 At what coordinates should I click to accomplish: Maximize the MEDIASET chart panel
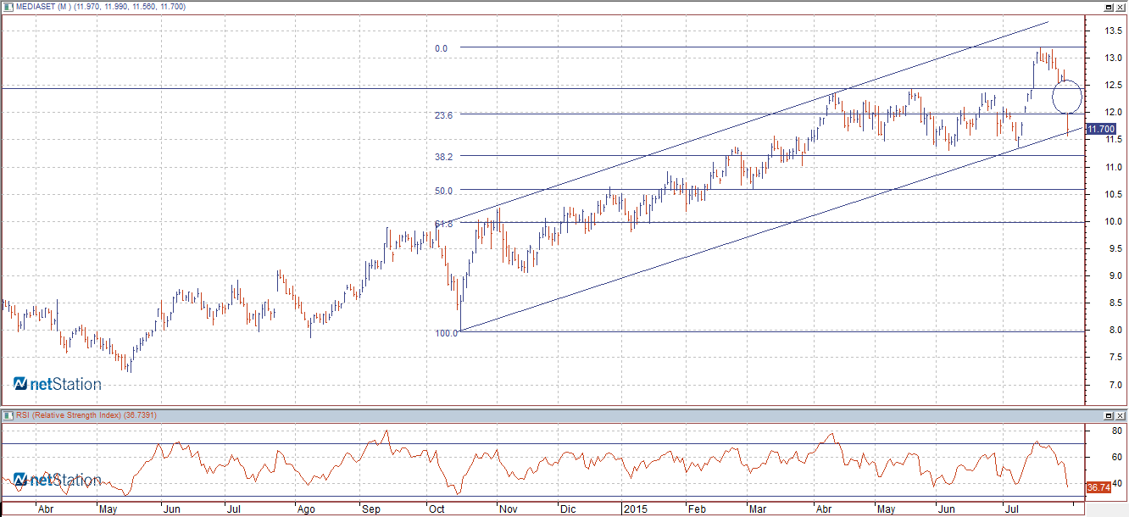1109,7
